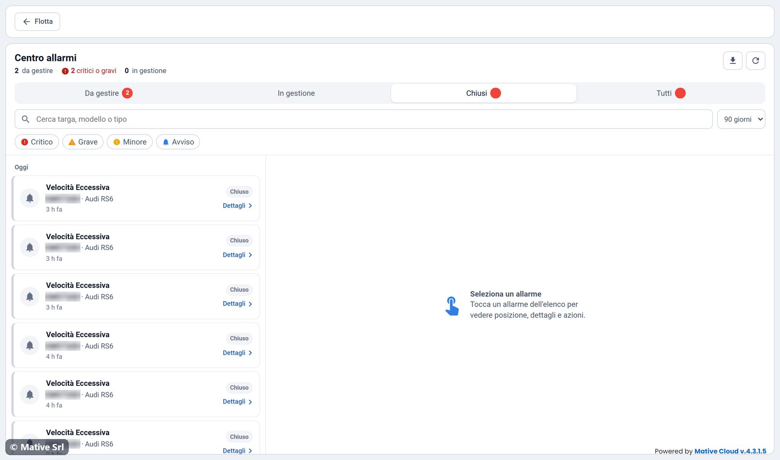Click the Oggi group label
Image resolution: width=780 pixels, height=460 pixels.
(21, 167)
